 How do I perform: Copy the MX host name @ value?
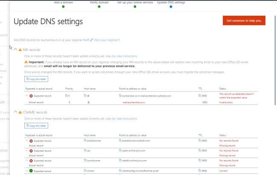pos(85,96)
